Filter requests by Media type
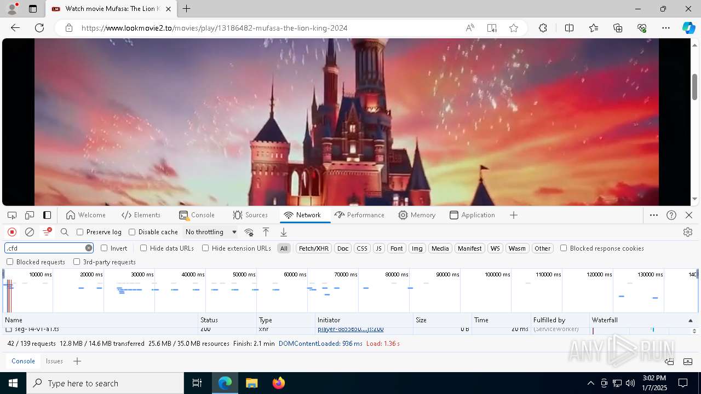701x394 pixels. click(x=440, y=248)
